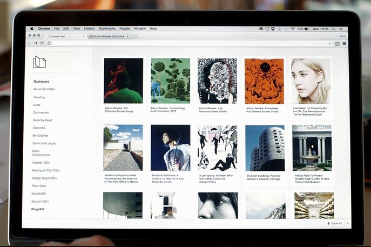This screenshot has height=247, width=371.
Task: Open the Bookmarks menu
Action: pos(107,28)
